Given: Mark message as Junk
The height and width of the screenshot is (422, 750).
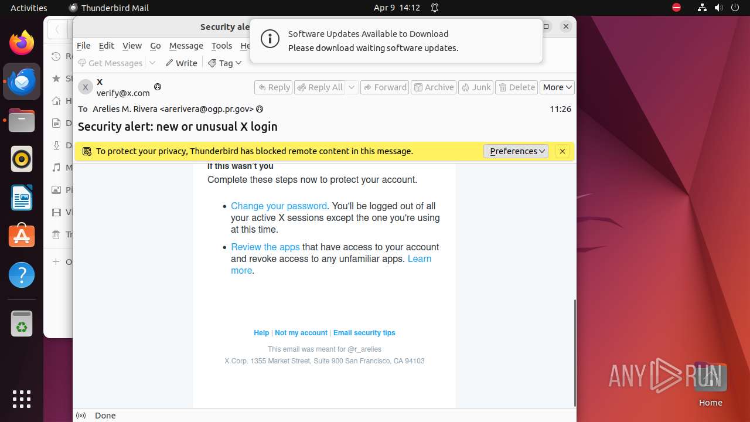Looking at the screenshot, I should pos(476,87).
